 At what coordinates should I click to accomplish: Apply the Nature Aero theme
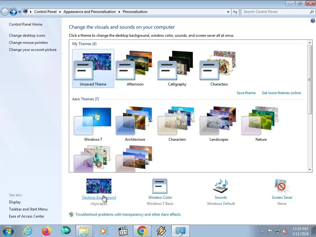click(261, 123)
